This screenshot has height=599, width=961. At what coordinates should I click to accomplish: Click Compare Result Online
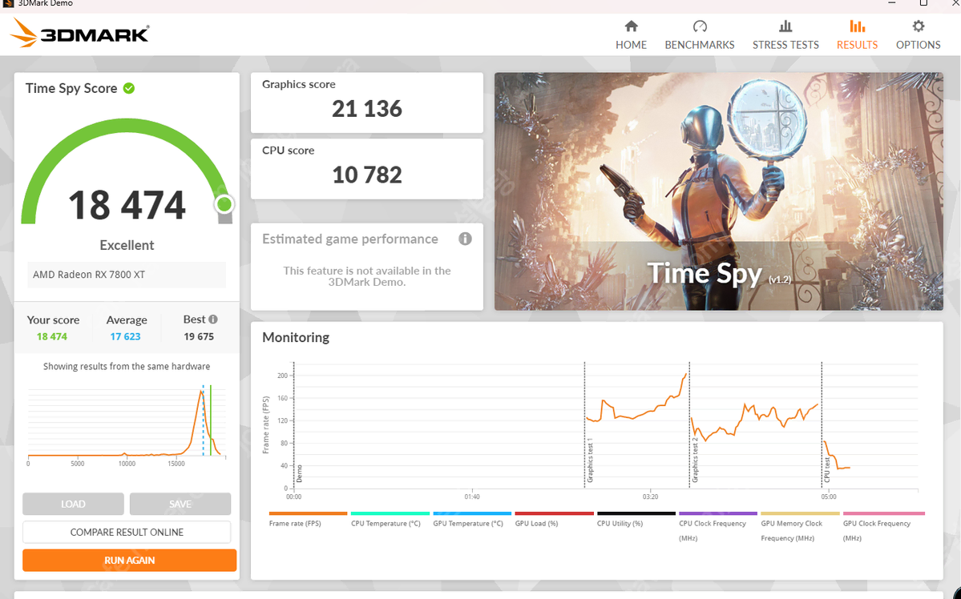[127, 533]
